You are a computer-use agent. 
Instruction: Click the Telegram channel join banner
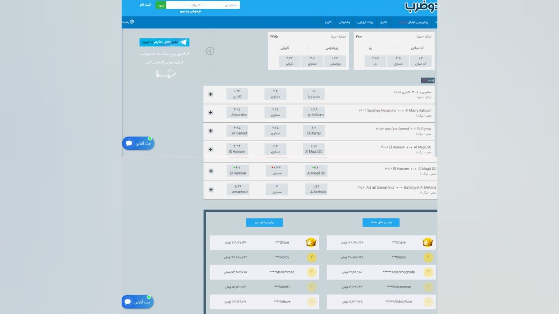pyautogui.click(x=164, y=42)
